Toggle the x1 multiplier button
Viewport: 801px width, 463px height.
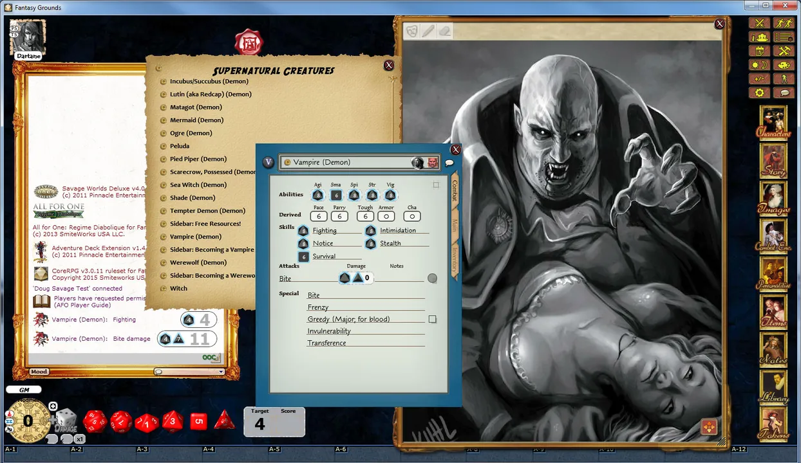coord(80,439)
